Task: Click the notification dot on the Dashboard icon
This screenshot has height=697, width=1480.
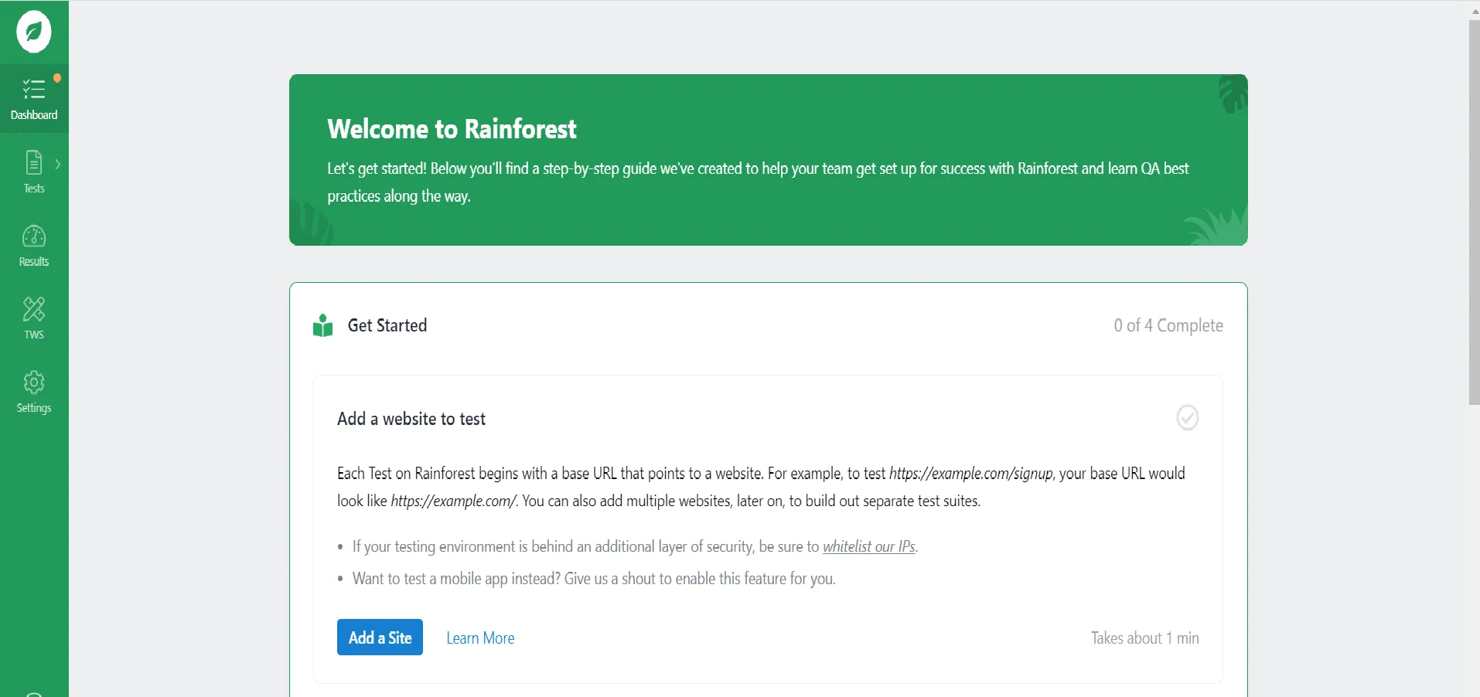Action: point(56,77)
